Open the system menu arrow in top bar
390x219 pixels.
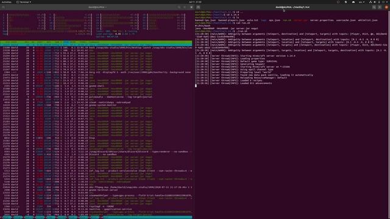pos(387,2)
